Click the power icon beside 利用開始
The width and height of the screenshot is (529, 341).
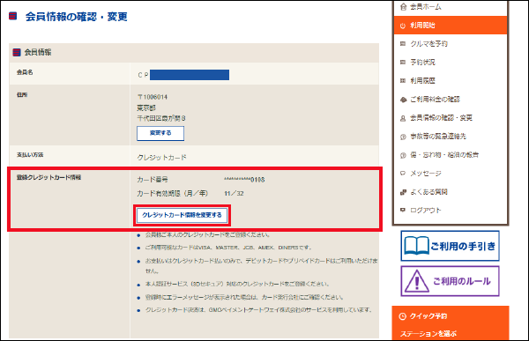coord(403,26)
